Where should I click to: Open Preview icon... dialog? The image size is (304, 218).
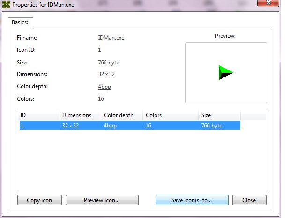click(102, 200)
